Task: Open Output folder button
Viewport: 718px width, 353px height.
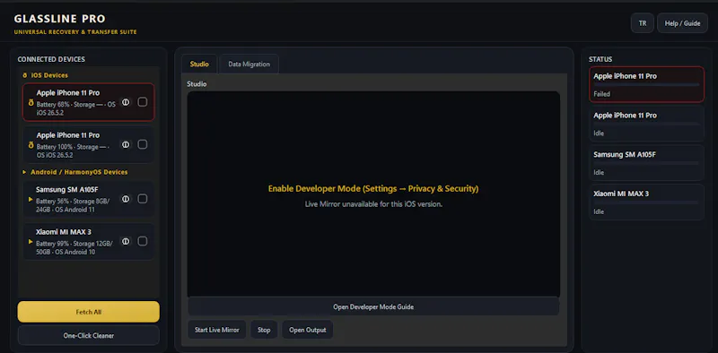Action: pos(307,330)
